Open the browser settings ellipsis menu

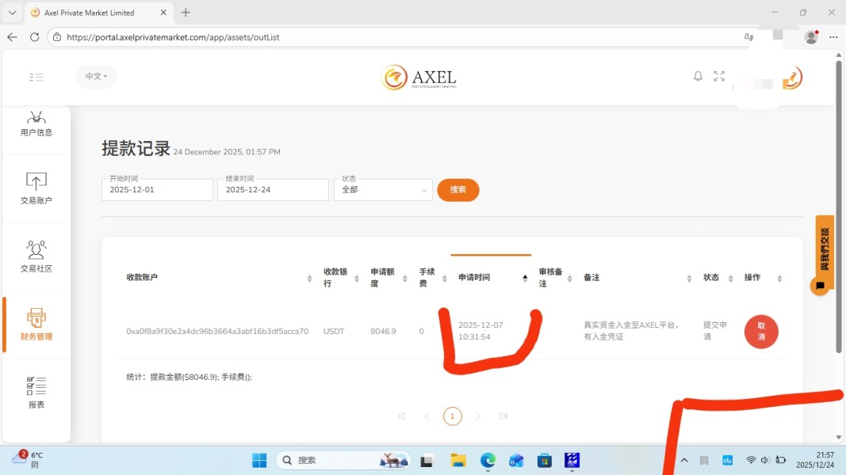833,37
